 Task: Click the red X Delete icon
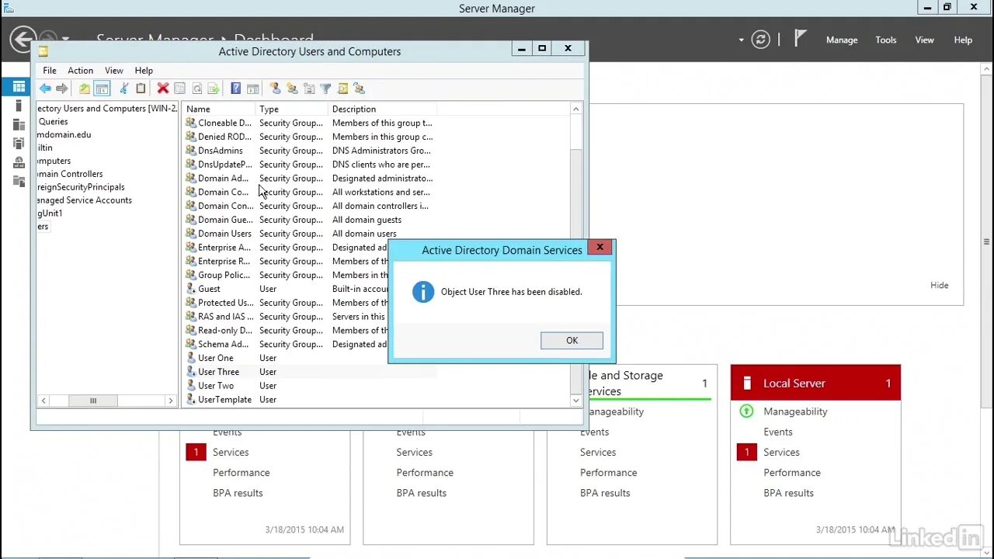point(163,89)
